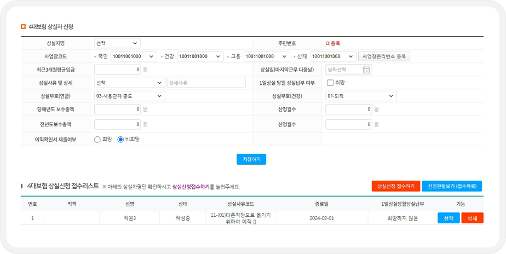Open the 상실부호(건강) 01-퇴직 dropdown
Viewport: 506px width, 254px height.
[361, 96]
